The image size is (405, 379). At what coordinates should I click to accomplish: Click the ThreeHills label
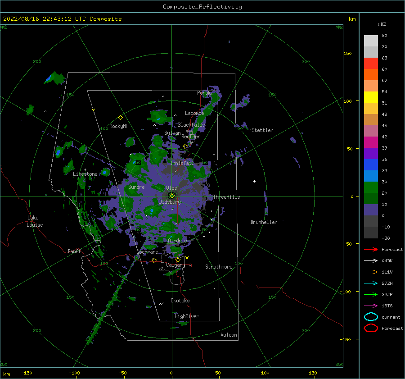[226, 197]
